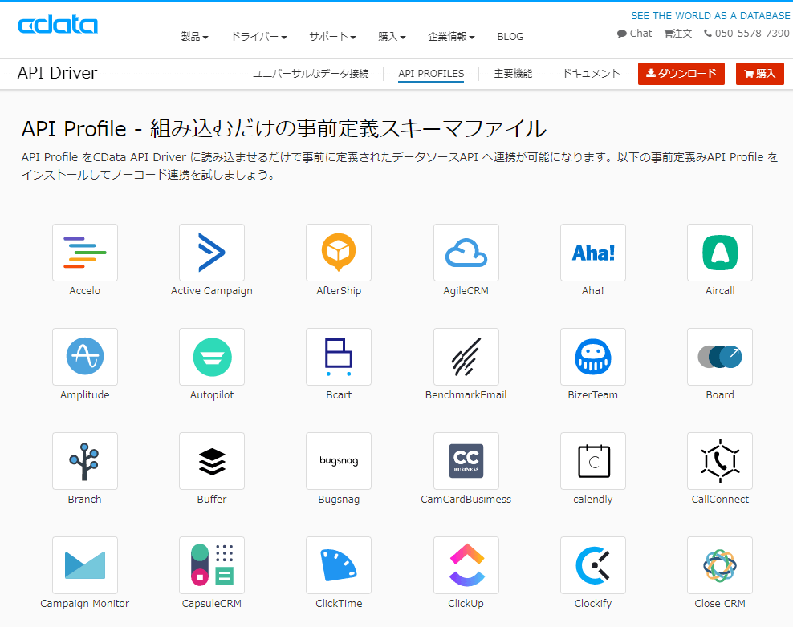Click the Bcart cart icon
This screenshot has width=793, height=627.
pos(339,357)
